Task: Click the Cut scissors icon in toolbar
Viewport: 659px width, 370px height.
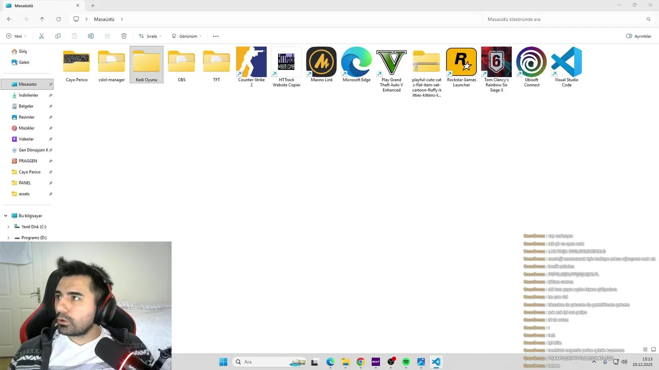Action: tap(41, 36)
